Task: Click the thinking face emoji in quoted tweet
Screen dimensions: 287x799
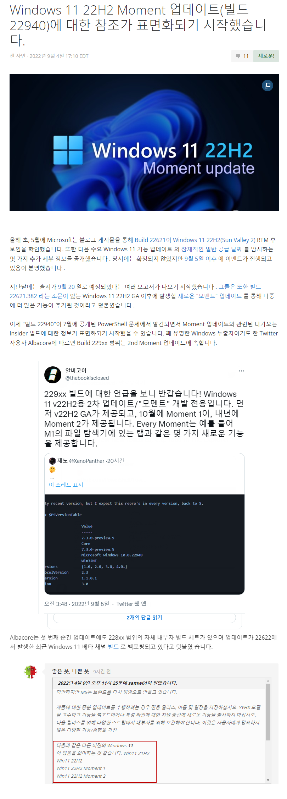Action: (52, 470)
